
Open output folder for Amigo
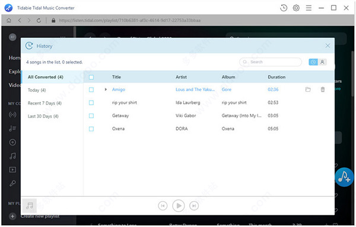pos(308,89)
